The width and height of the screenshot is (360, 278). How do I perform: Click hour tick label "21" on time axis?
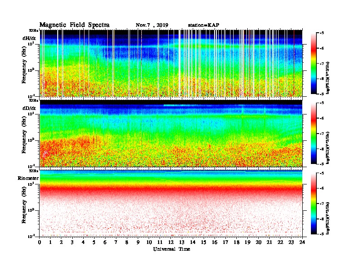[x=269, y=243]
